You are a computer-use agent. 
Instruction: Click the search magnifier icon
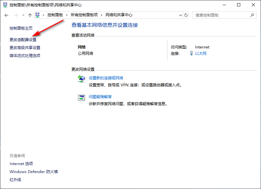point(252,15)
